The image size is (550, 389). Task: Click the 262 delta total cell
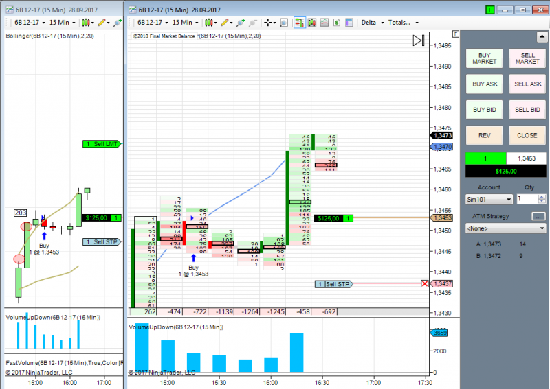coord(144,311)
